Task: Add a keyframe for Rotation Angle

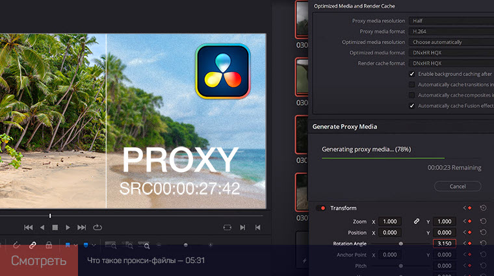Action: pos(470,244)
